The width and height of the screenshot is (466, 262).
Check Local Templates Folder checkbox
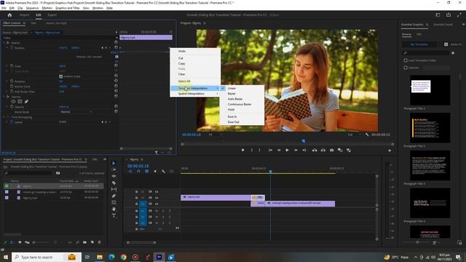(406, 60)
